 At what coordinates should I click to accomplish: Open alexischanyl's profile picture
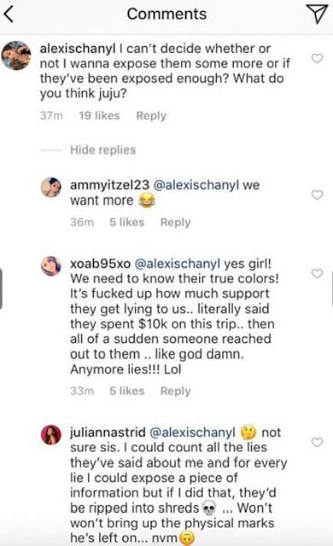point(16,55)
